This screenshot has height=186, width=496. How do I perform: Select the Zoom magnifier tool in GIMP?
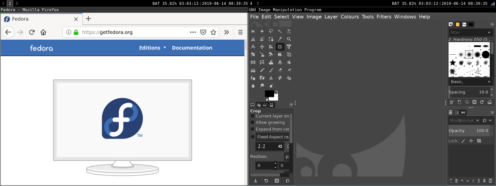[x=289, y=39]
